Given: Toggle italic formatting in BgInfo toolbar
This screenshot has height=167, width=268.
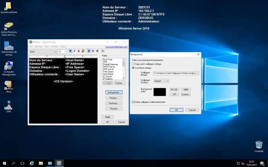Looking at the screenshot, I should [74, 51].
